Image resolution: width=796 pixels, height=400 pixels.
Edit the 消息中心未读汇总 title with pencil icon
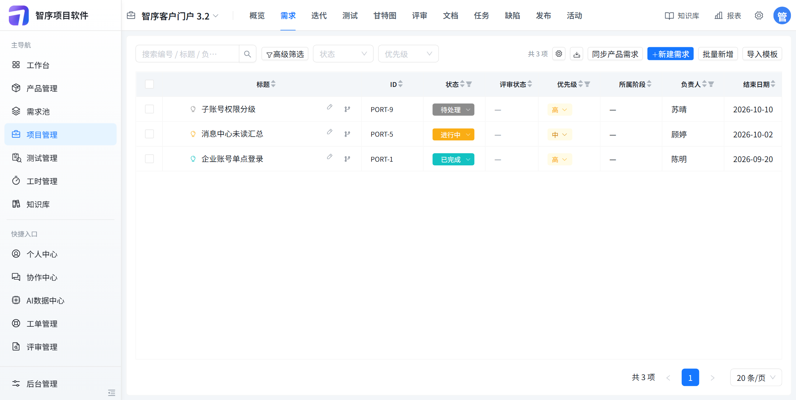click(x=329, y=132)
